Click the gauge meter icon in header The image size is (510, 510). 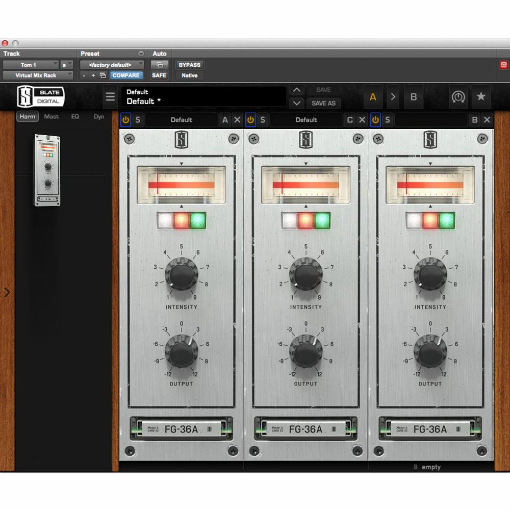point(458,96)
